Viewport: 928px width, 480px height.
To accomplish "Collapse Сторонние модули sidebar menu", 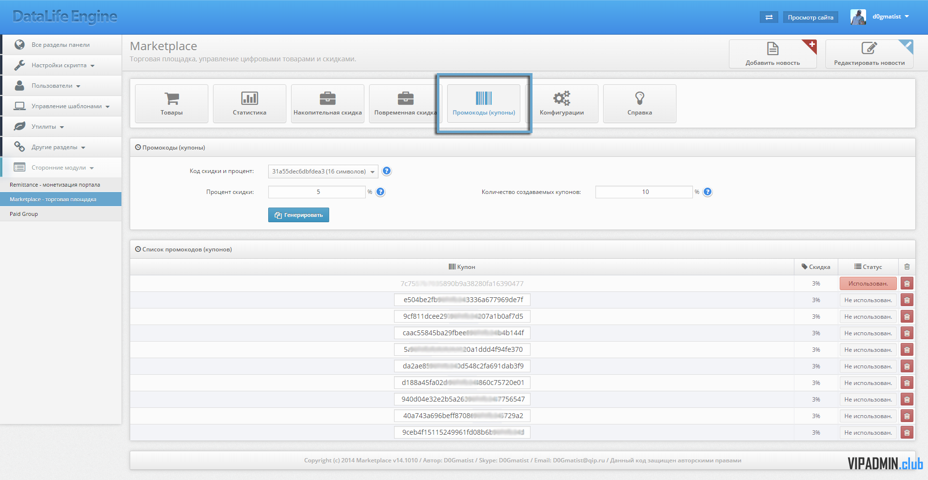I will (61, 168).
